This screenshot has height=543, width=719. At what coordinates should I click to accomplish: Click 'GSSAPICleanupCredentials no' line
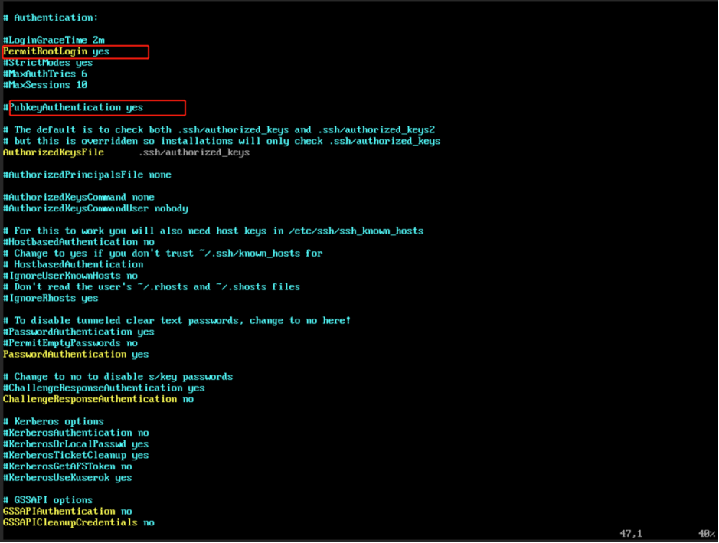point(78,523)
